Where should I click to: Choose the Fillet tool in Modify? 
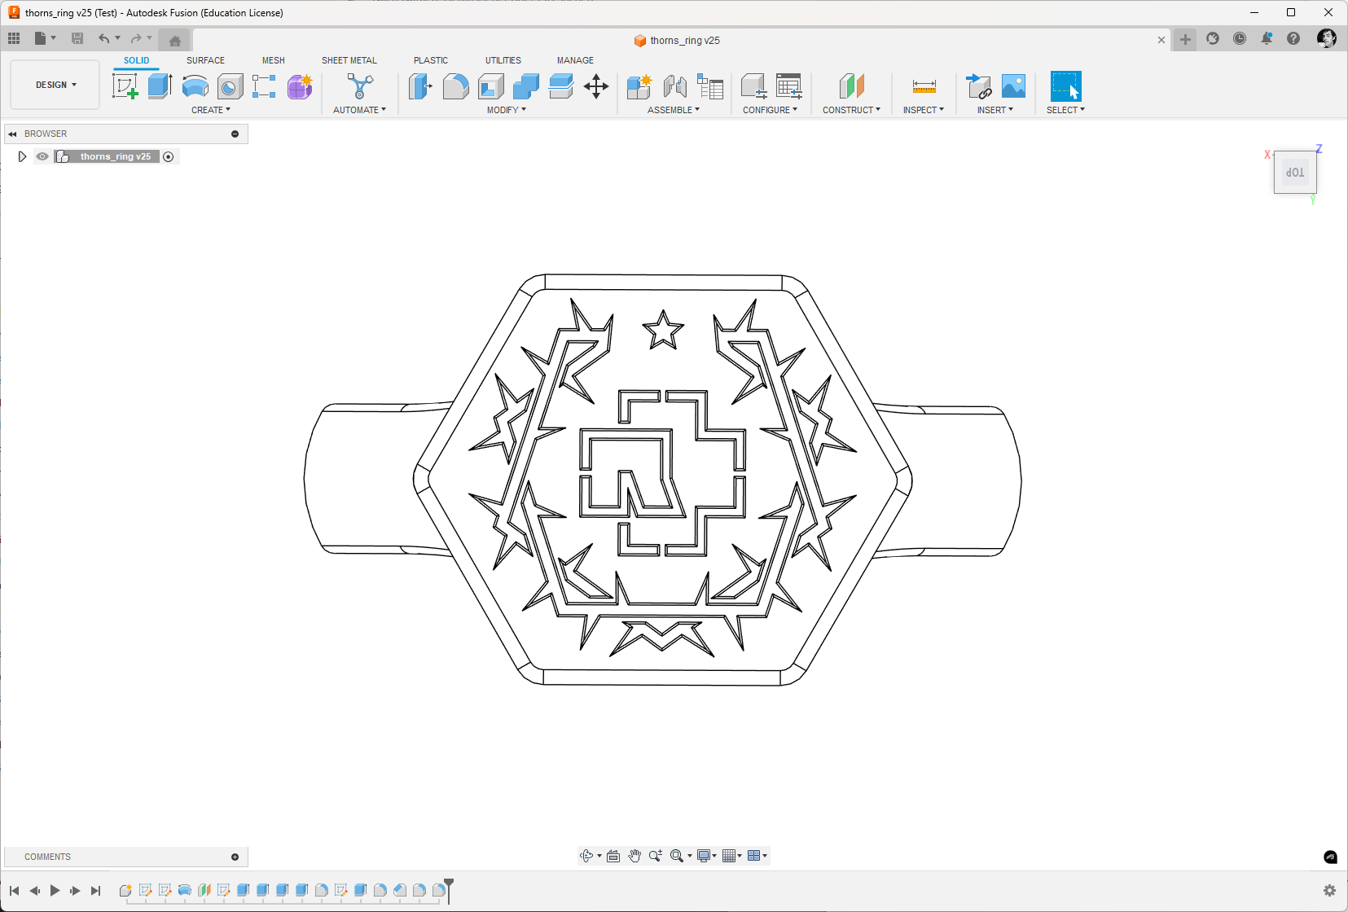455,86
